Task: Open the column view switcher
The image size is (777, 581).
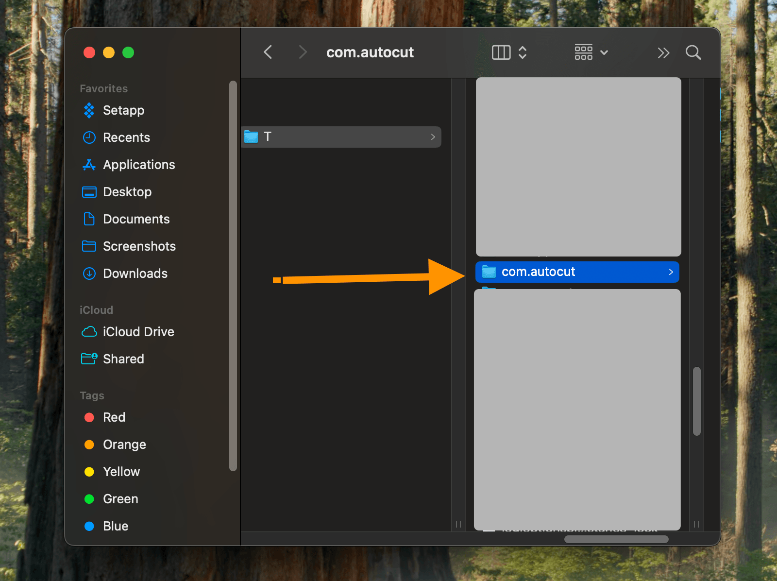Action: pyautogui.click(x=509, y=52)
